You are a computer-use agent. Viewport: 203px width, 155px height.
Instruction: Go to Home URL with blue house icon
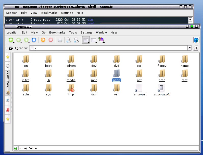(x=34, y=40)
